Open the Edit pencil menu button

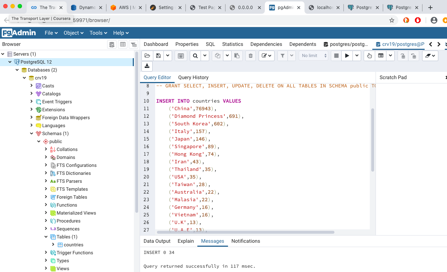267,56
